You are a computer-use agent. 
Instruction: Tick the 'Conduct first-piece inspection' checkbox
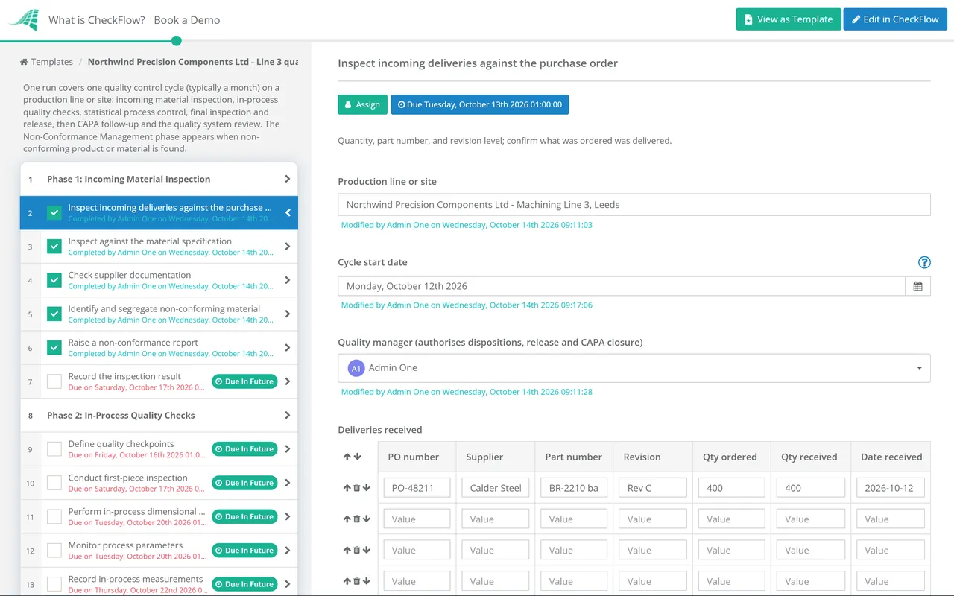tap(54, 483)
